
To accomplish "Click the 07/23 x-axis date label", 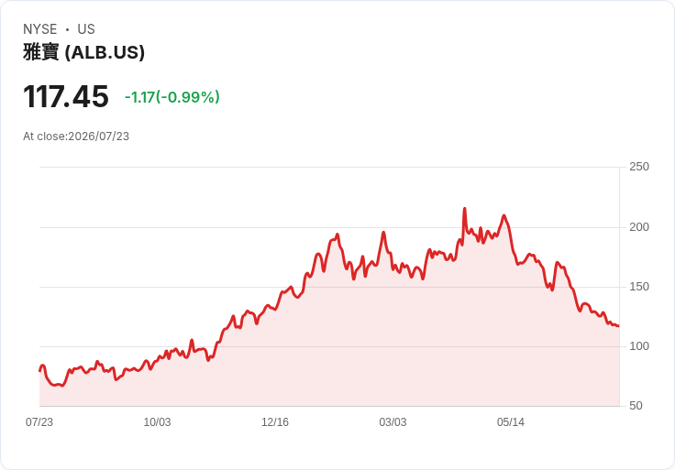I will pyautogui.click(x=39, y=422).
